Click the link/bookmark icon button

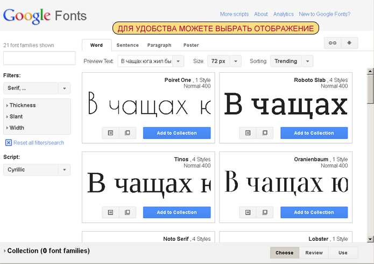click(333, 43)
